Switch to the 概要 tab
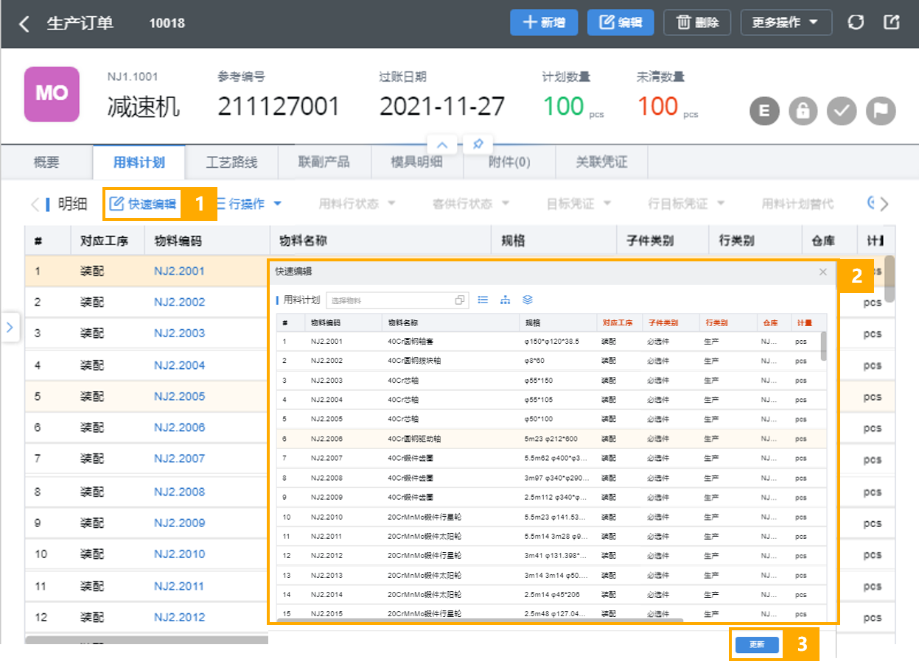919x667 pixels. [x=46, y=162]
